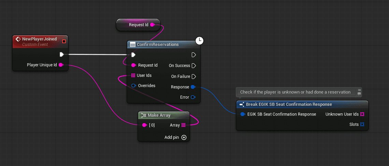
Task: Click the Slots output pin
Action: pos(362,124)
